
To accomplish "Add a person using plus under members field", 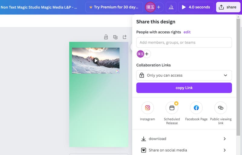I will 147,54.
